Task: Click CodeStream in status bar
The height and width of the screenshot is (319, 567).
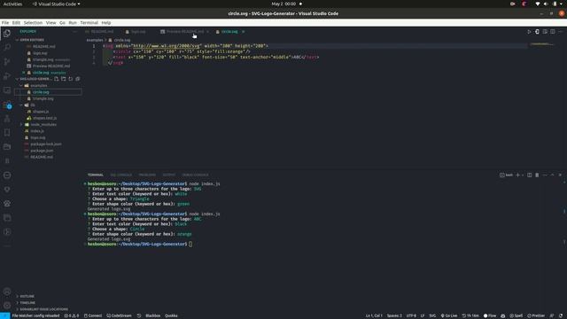Action: (x=120, y=315)
